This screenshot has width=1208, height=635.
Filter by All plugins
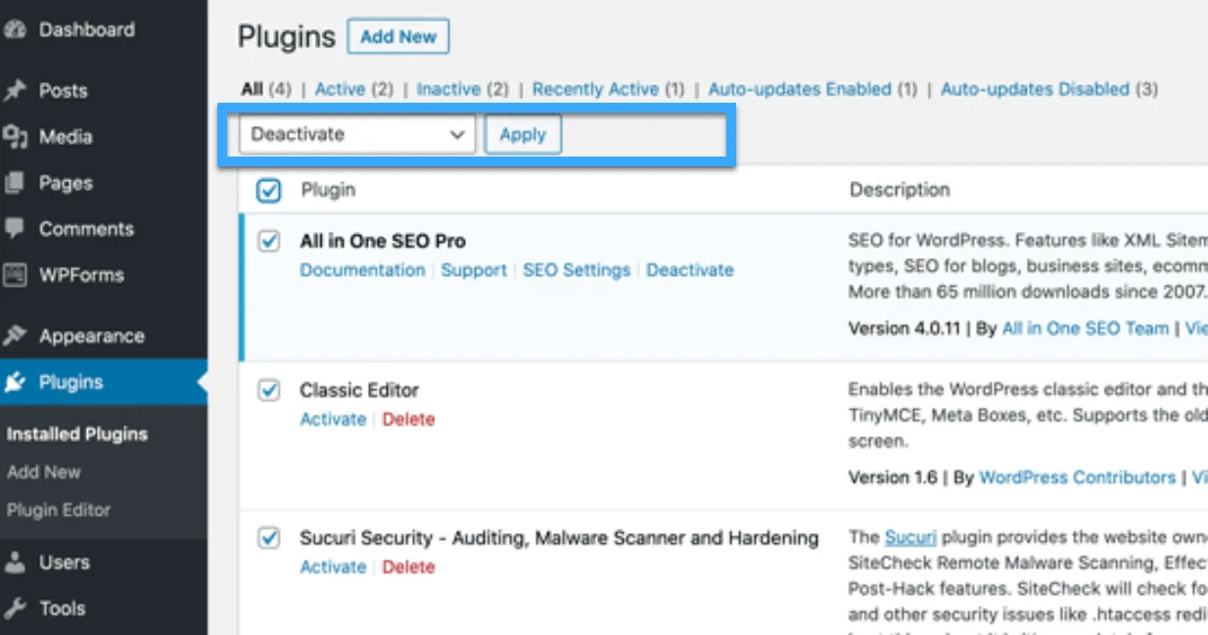point(252,89)
